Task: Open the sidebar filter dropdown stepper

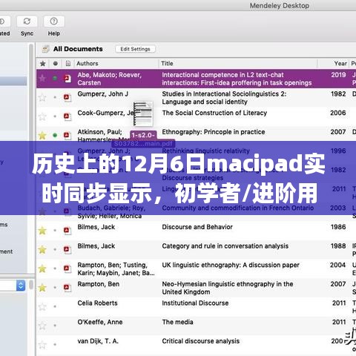Action: pyautogui.click(x=21, y=286)
